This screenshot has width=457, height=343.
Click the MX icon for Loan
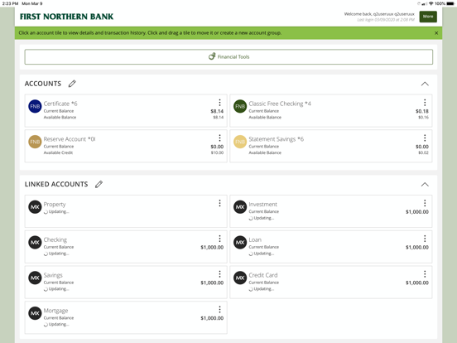(240, 243)
